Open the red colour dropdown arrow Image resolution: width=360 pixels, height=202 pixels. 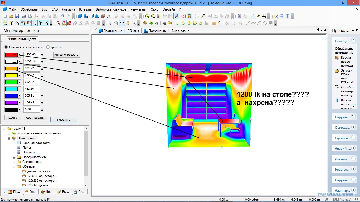pos(19,55)
